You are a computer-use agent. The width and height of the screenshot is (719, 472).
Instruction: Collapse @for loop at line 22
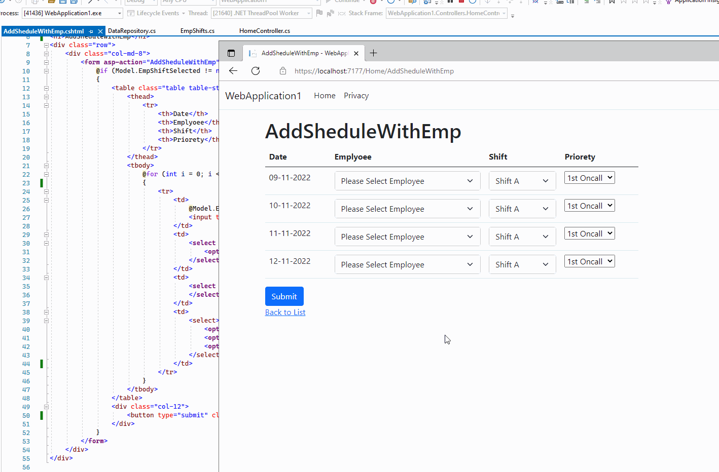46,174
